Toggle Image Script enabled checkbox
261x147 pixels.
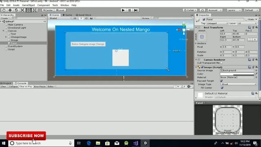(x=202, y=67)
